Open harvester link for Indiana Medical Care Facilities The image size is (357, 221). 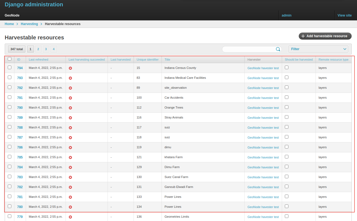pos(263,78)
